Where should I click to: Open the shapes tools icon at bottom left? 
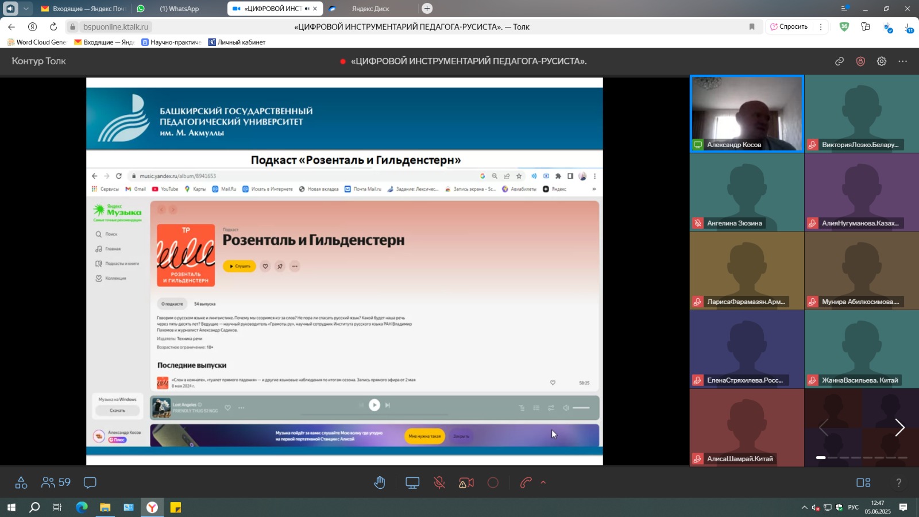[x=21, y=483]
